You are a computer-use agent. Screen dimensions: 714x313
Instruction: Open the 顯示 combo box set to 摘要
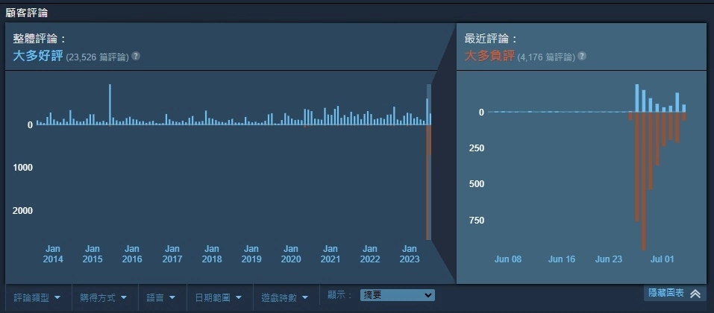(397, 296)
